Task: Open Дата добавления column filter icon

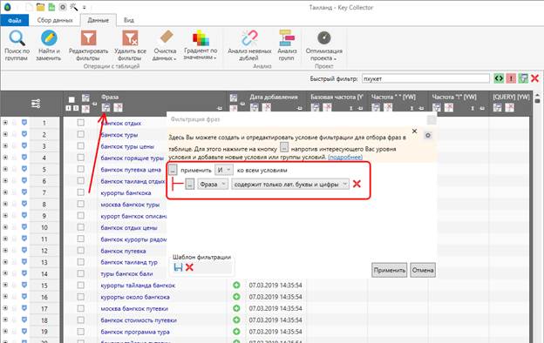Action: 255,108
